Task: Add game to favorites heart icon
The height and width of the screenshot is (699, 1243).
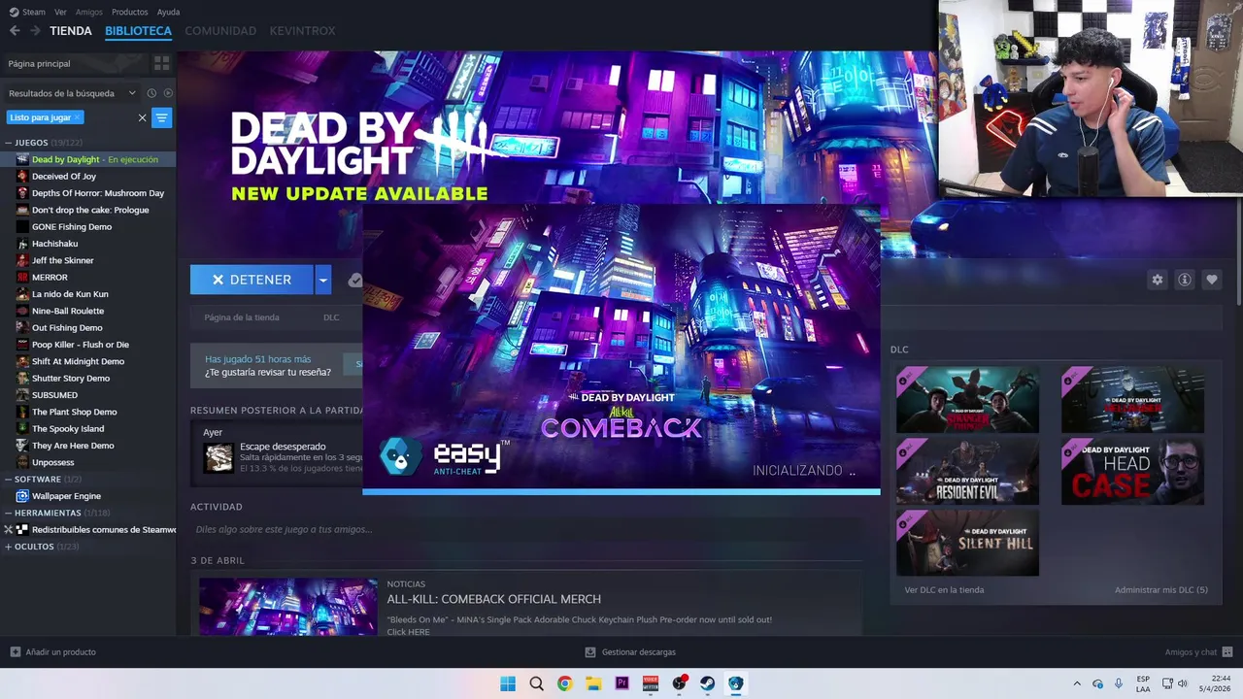Action: pyautogui.click(x=1211, y=280)
